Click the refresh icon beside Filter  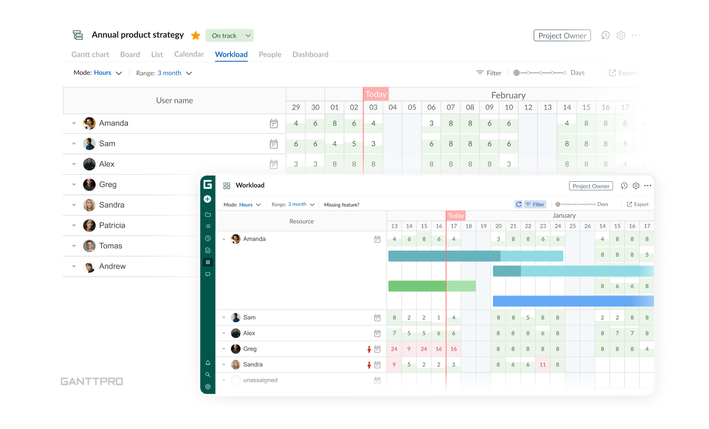pyautogui.click(x=518, y=204)
